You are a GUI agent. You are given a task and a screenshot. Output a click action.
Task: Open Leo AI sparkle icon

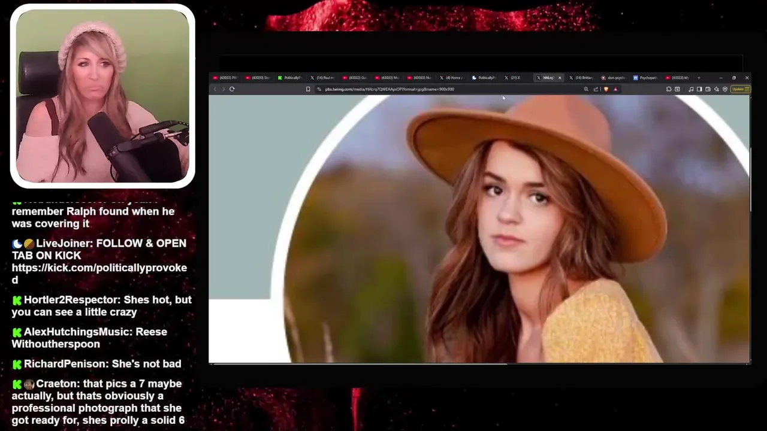point(716,89)
